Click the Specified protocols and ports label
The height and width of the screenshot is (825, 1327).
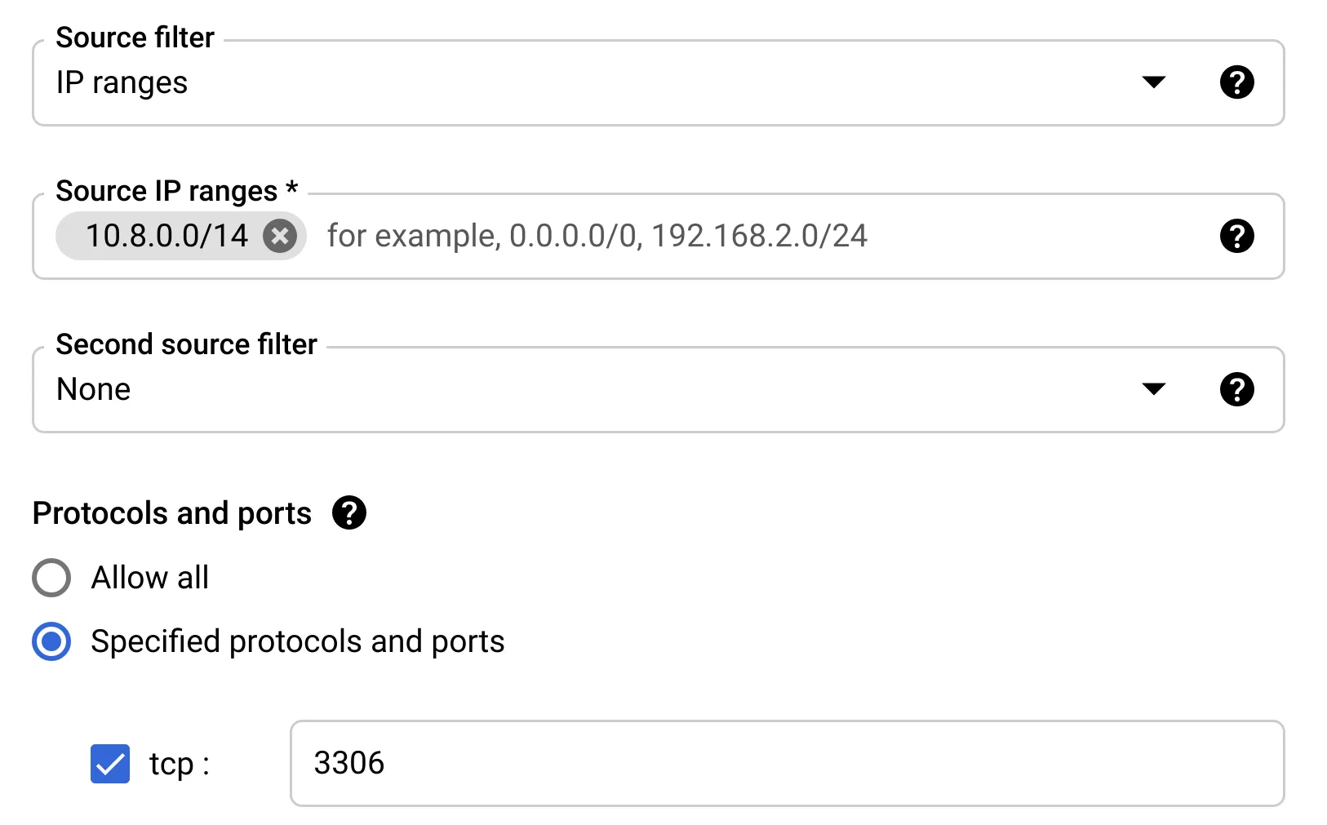pos(297,641)
